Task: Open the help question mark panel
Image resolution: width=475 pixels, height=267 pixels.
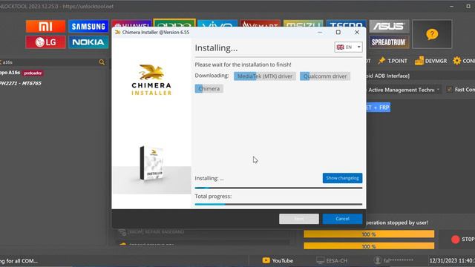Action: (x=432, y=34)
